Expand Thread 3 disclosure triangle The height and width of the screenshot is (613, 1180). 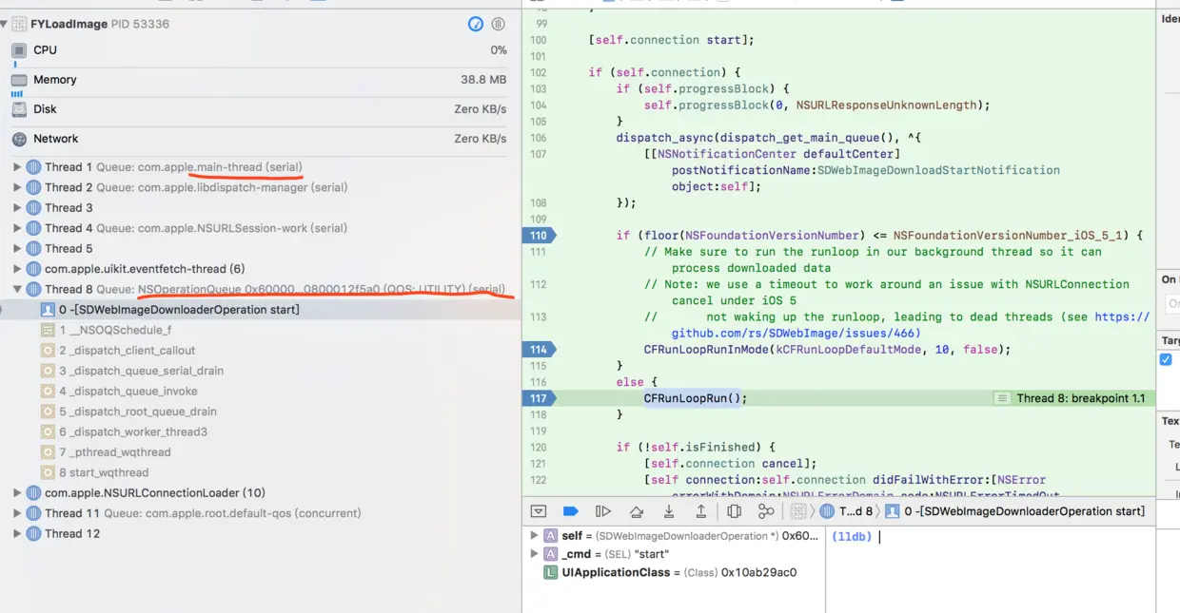click(17, 208)
